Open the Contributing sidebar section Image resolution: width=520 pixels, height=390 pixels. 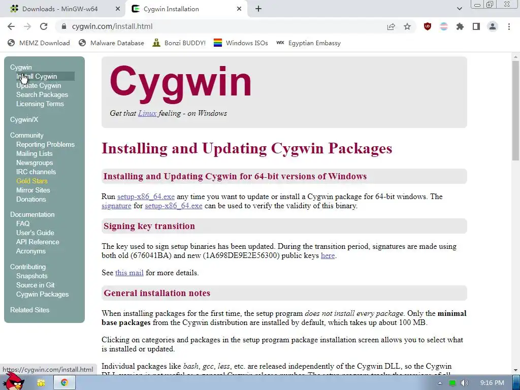click(28, 267)
